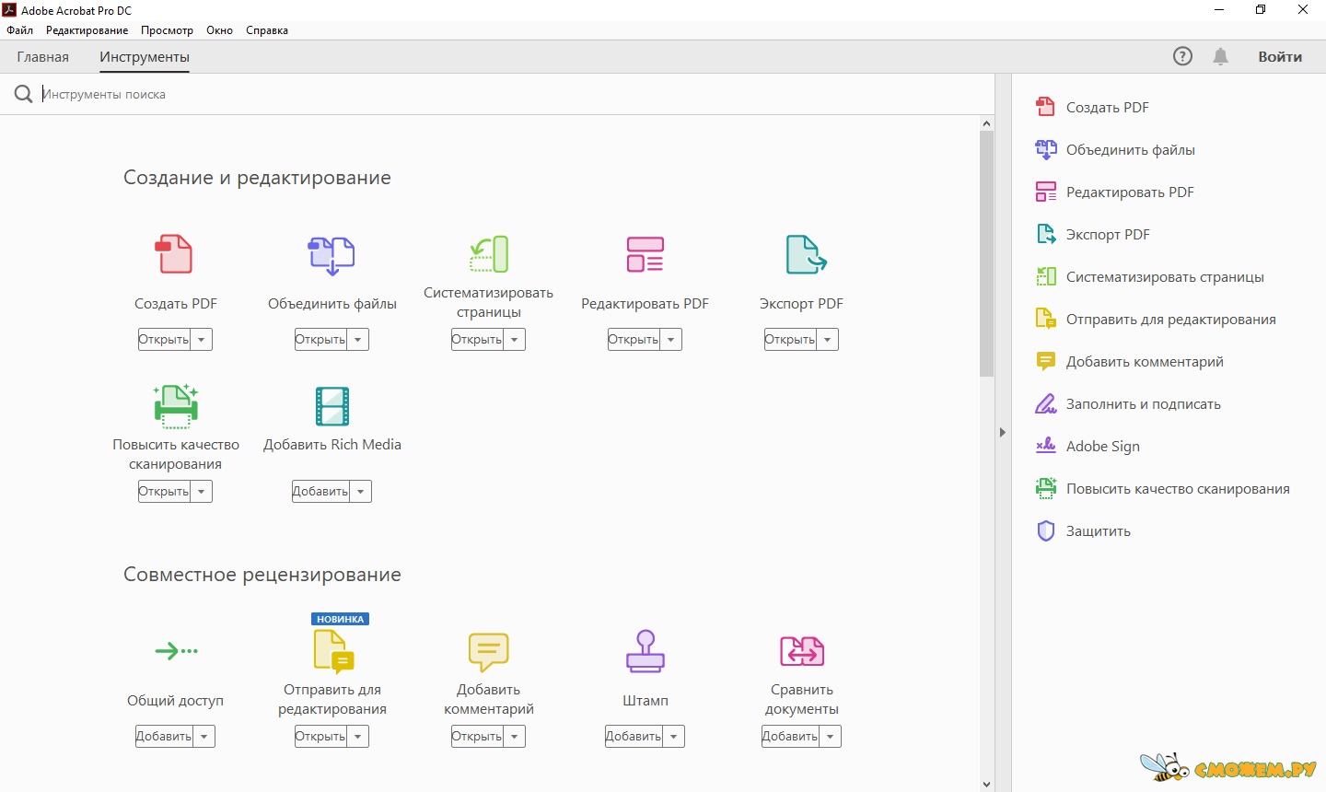Choose the Систематизировать страницы icon in main grid

tap(489, 254)
